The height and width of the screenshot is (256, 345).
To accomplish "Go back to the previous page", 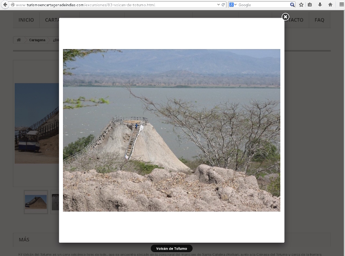I will 5,5.
